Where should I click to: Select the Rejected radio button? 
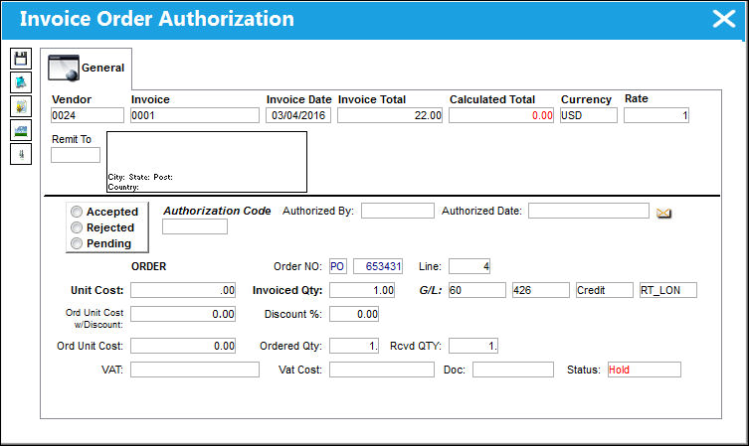[x=77, y=227]
